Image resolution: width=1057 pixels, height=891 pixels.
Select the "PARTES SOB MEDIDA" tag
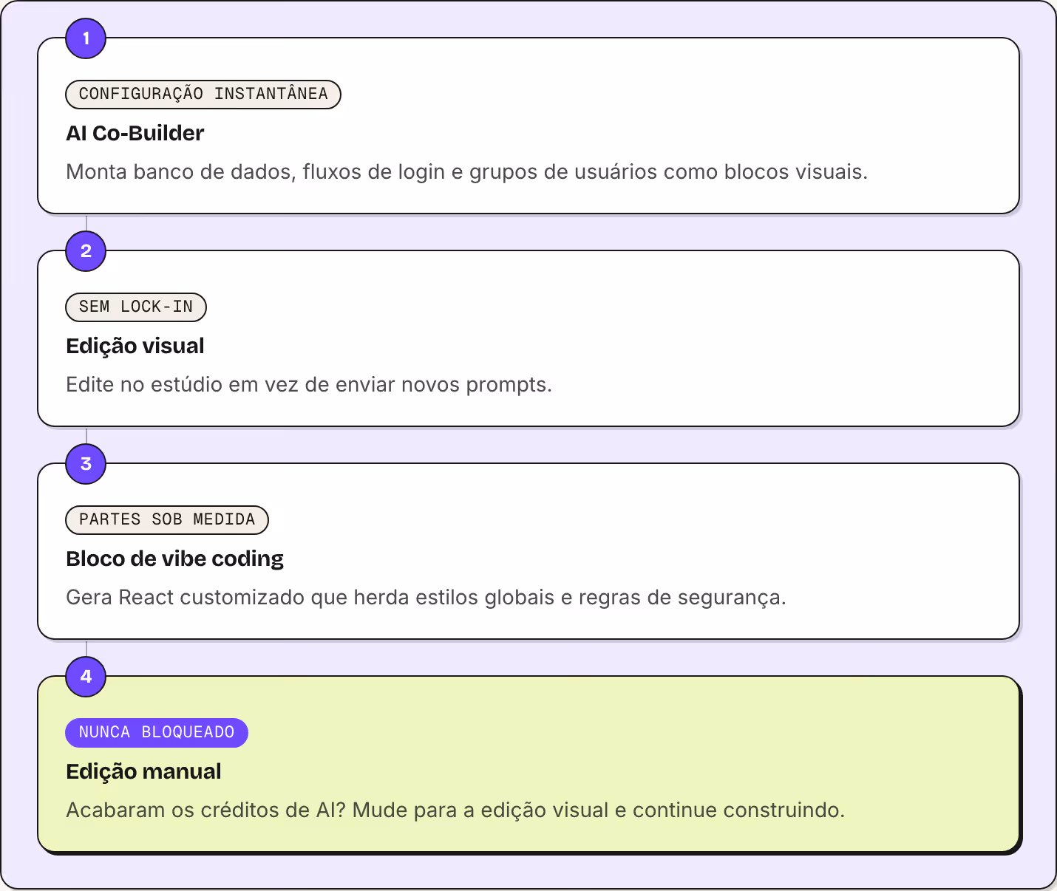point(167,519)
